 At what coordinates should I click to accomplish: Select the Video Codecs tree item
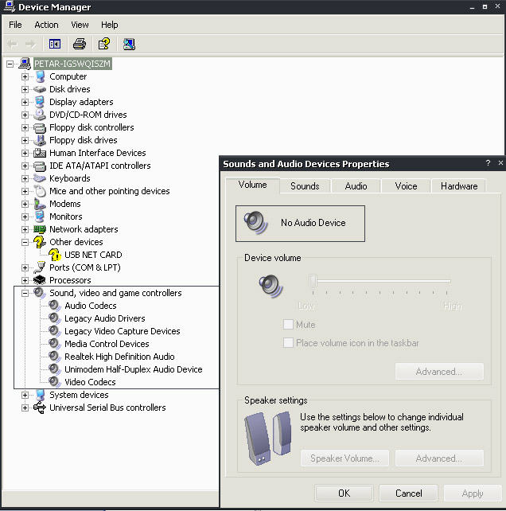[x=90, y=382]
